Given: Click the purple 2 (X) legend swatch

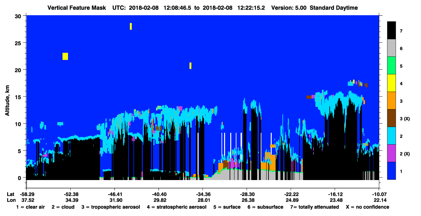Looking at the screenshot, I should point(392,153).
